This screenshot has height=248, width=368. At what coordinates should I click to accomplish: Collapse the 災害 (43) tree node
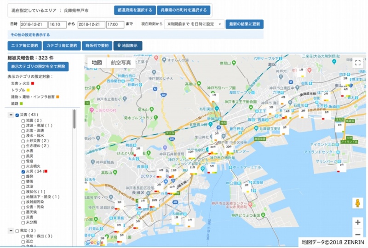11,115
